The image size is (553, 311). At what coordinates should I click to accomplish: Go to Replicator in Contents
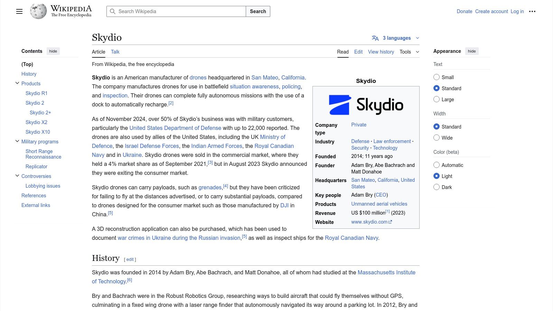coord(36,167)
